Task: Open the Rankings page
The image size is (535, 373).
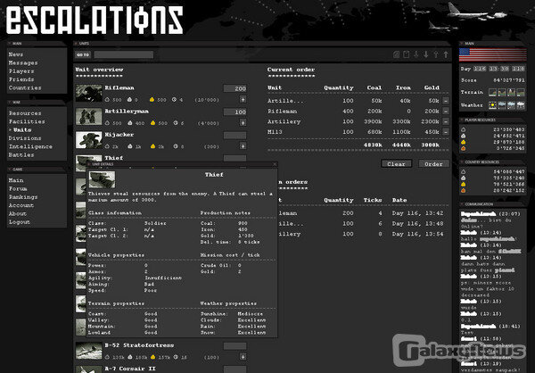Action: coord(23,197)
